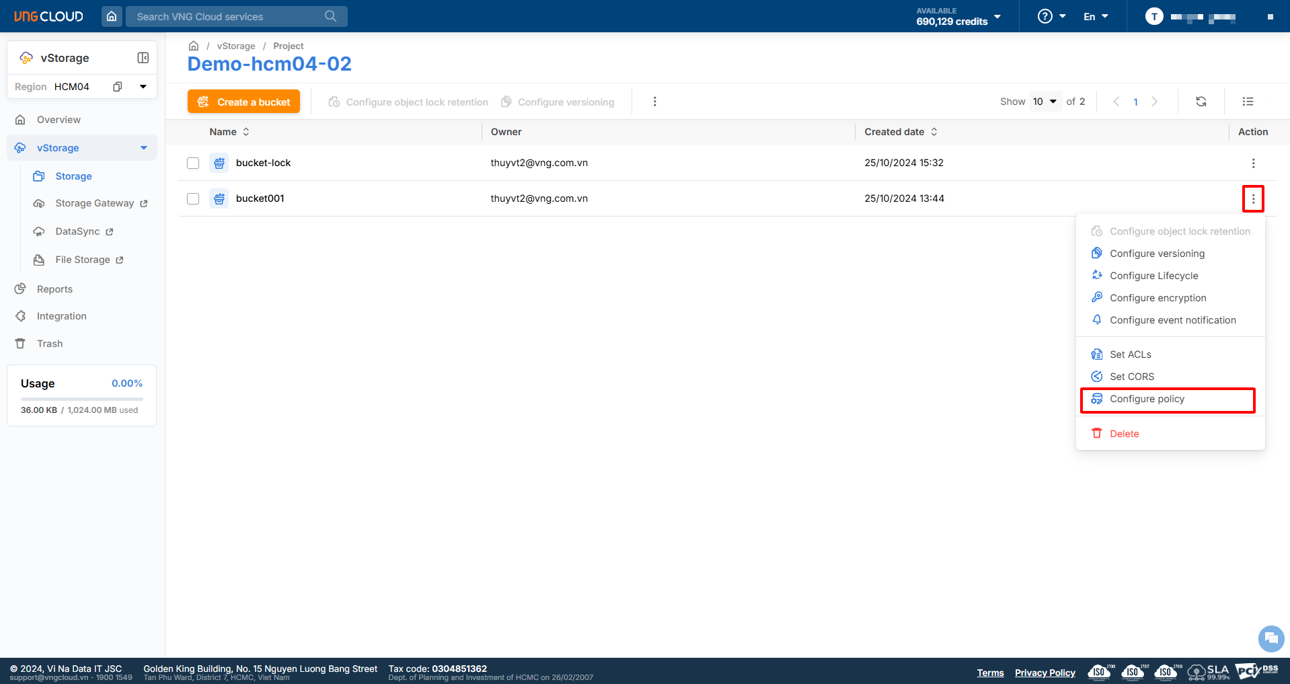Screen dimensions: 1290x684
Task: Tick the checkbox for bucket001
Action: [x=193, y=199]
